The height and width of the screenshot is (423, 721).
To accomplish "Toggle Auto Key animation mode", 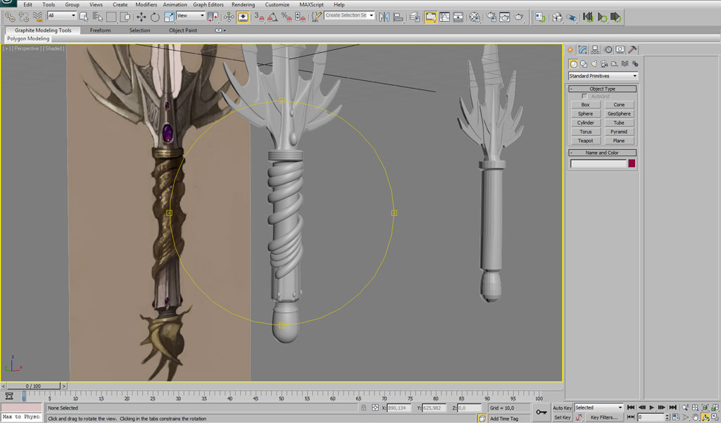I will [x=562, y=408].
